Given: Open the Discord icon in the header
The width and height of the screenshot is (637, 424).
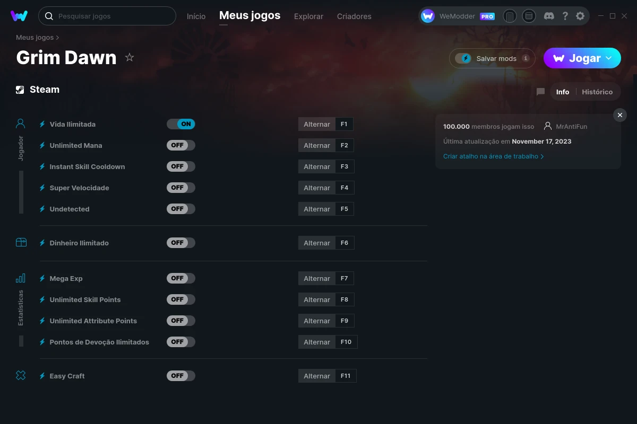Looking at the screenshot, I should tap(549, 16).
